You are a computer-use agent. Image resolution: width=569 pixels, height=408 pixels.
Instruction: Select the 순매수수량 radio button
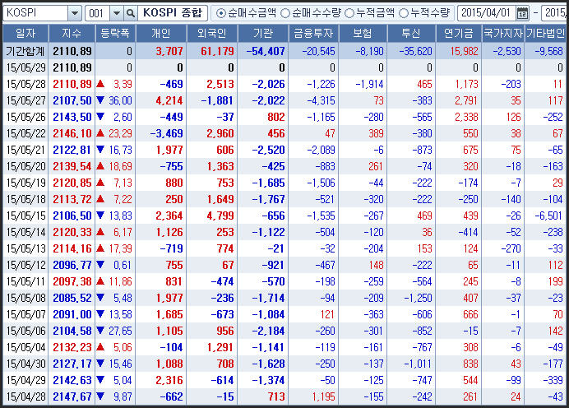(285, 13)
